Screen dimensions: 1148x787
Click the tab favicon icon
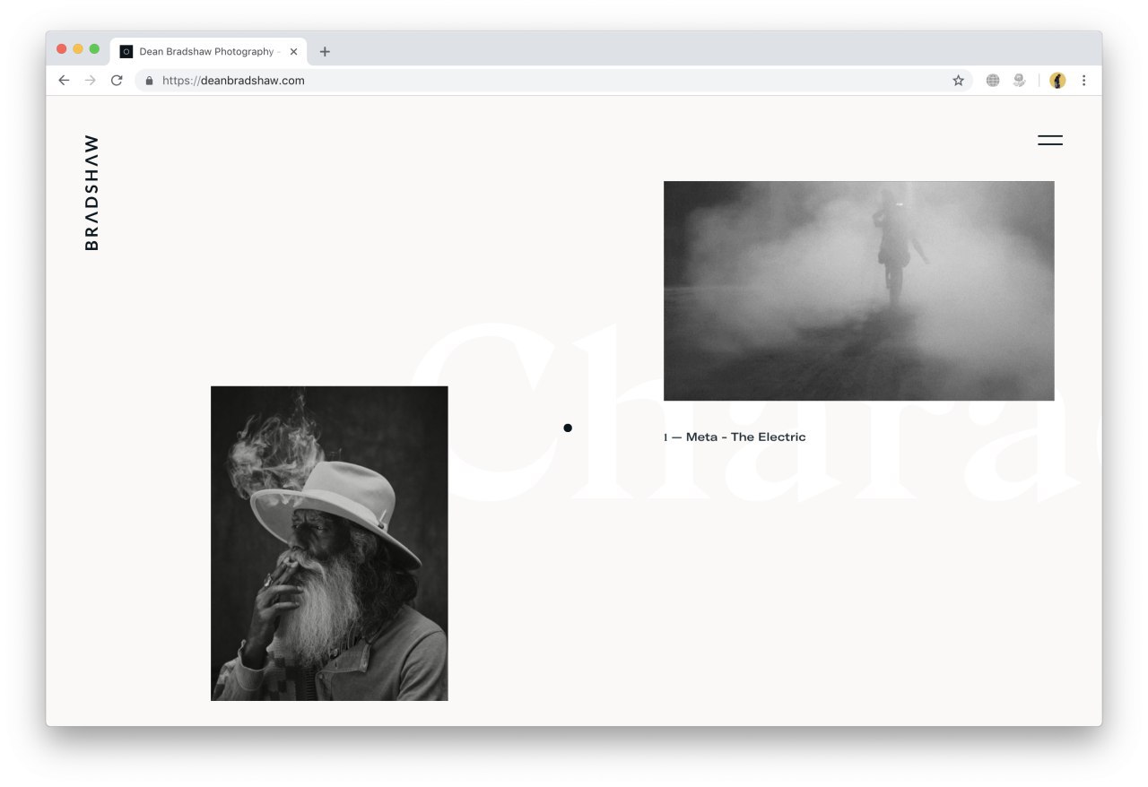tap(126, 52)
